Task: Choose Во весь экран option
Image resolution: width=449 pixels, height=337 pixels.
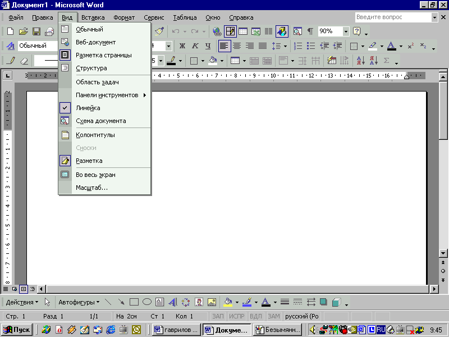Action: click(x=105, y=175)
